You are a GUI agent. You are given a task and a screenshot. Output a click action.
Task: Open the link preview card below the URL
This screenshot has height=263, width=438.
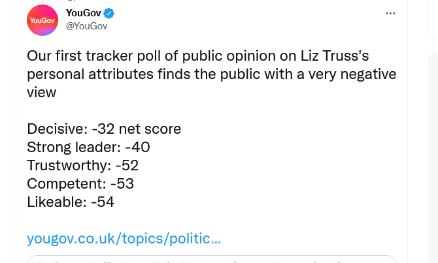click(212, 259)
